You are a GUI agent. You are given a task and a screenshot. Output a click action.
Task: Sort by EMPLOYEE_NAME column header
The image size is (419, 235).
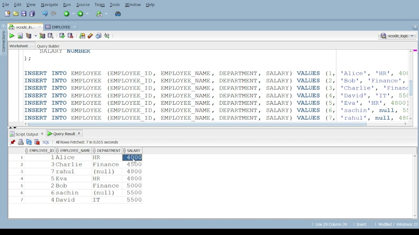click(73, 150)
